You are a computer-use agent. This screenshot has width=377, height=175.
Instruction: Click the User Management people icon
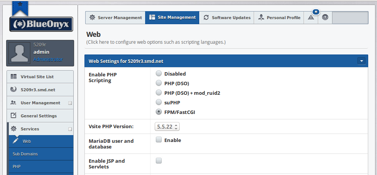coord(13,102)
